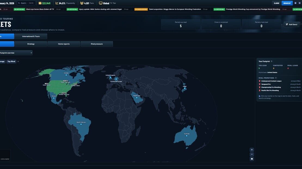Screen dimensions: 302x169
Task: Toggle Top Rival map layer
Action: tap(11, 61)
